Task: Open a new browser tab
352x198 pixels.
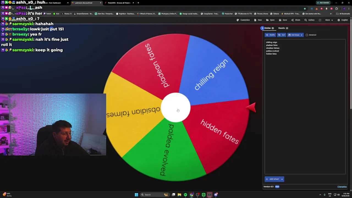Action: (x=138, y=3)
